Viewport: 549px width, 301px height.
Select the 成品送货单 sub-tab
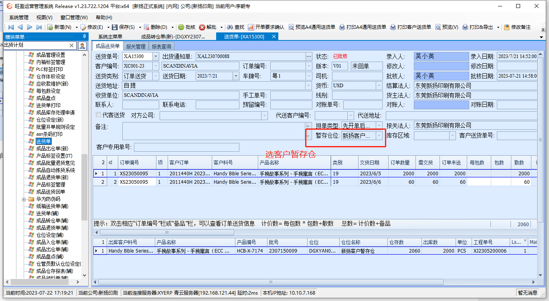107,46
